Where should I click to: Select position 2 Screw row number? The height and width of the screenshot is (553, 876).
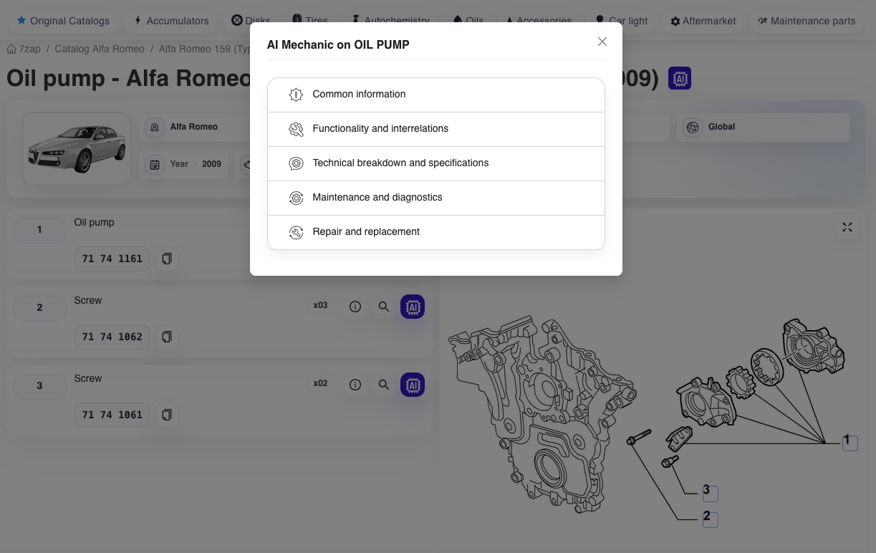[39, 308]
